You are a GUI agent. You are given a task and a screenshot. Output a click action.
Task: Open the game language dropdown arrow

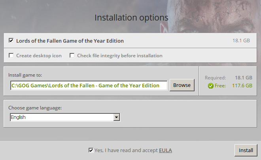(x=117, y=117)
